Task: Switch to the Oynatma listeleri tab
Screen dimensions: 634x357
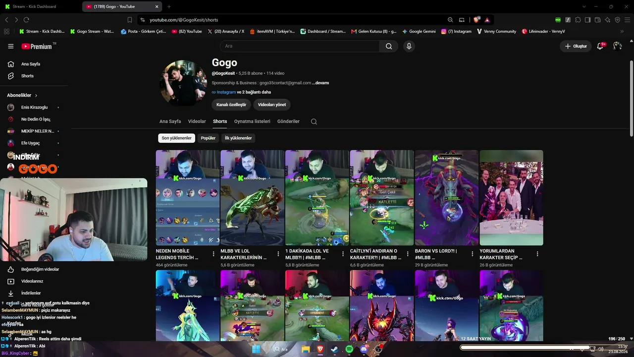Action: tap(252, 121)
